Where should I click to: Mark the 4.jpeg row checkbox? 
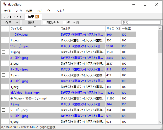coord(4,87)
